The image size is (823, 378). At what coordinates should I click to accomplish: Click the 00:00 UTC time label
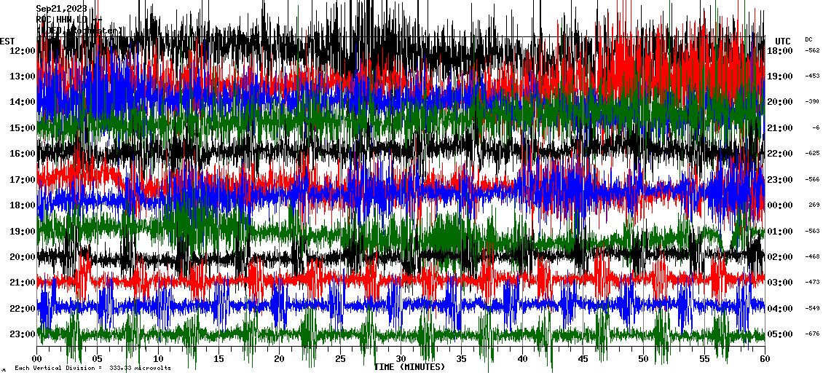779,205
